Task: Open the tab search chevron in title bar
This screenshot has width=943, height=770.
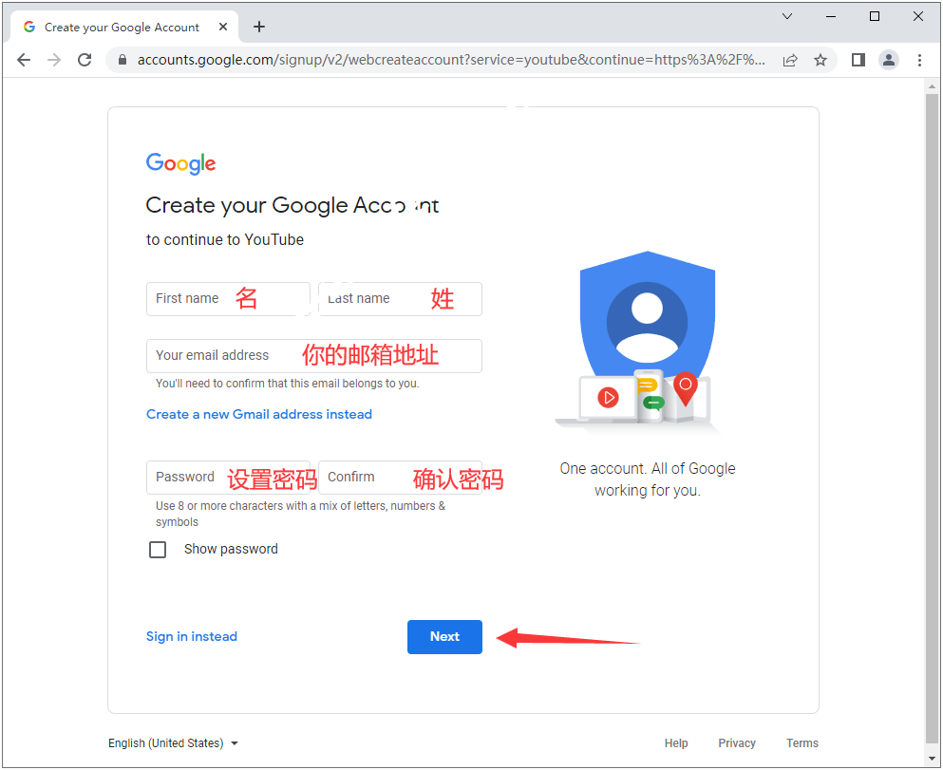Action: coord(787,16)
